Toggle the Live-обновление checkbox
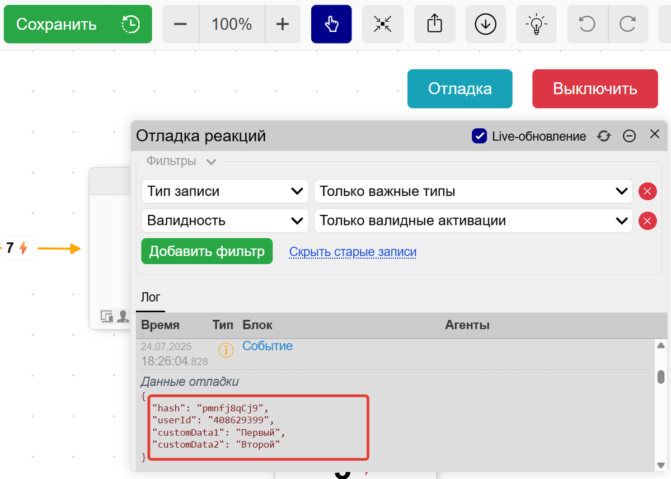The height and width of the screenshot is (479, 671). [479, 136]
